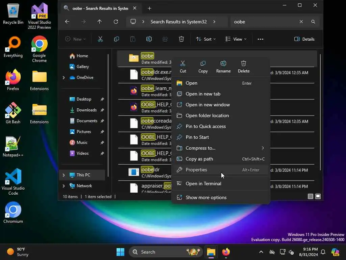Add a new tab with plus
Screen dimensions: 346x260
click(149, 8)
